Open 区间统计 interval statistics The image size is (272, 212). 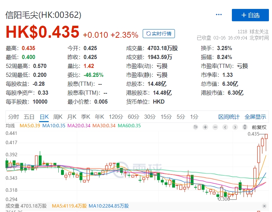coord(229,117)
